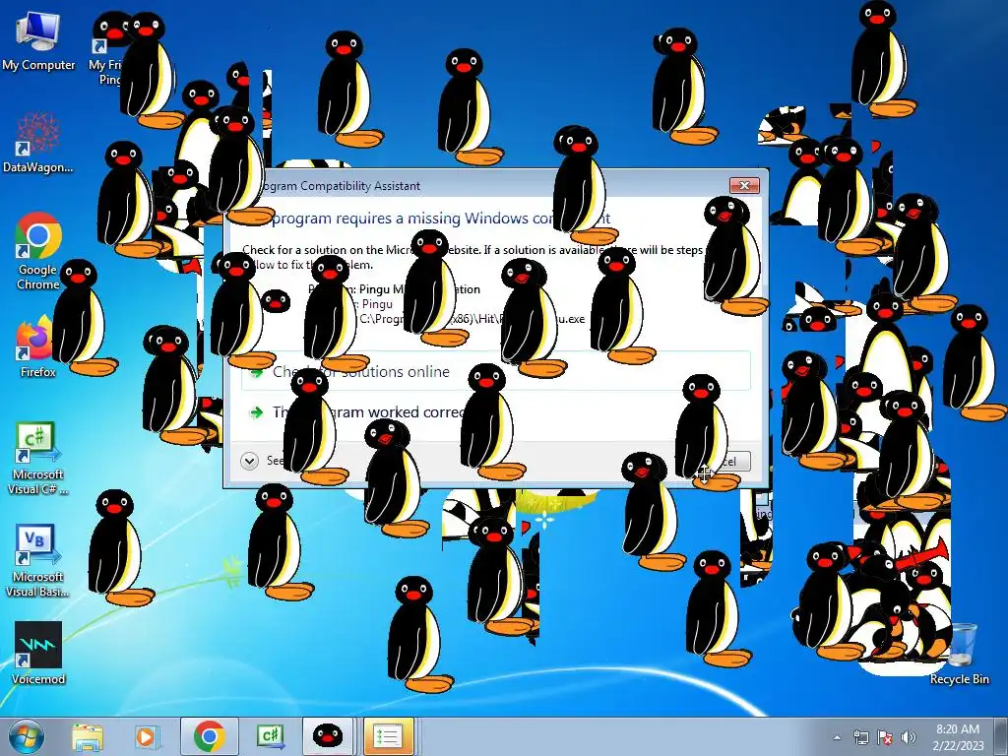Open the DataWagon desktop shortcut
This screenshot has height=756, width=1008.
[x=38, y=143]
